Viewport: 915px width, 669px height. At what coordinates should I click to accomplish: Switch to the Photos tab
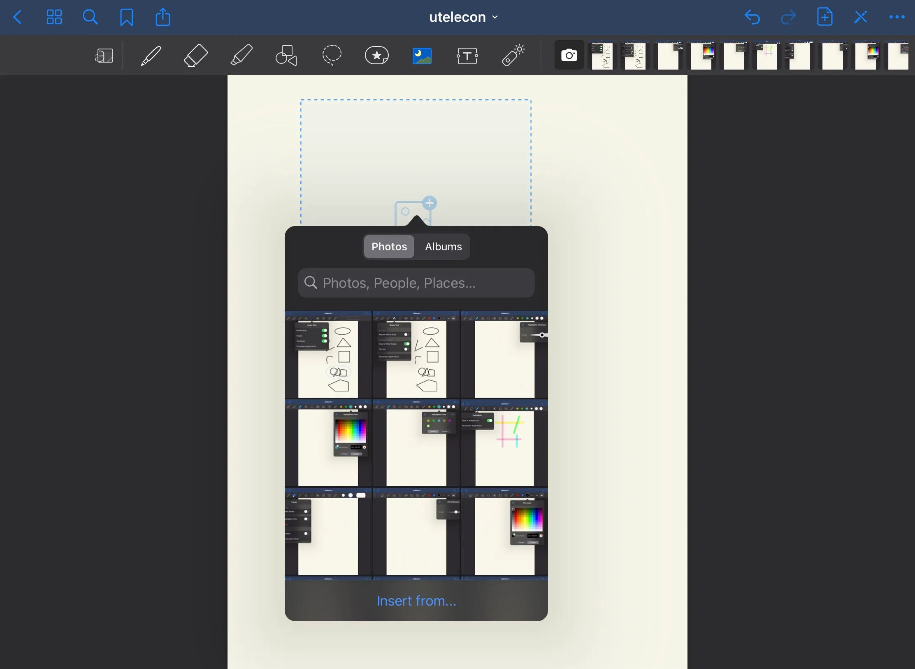click(389, 247)
